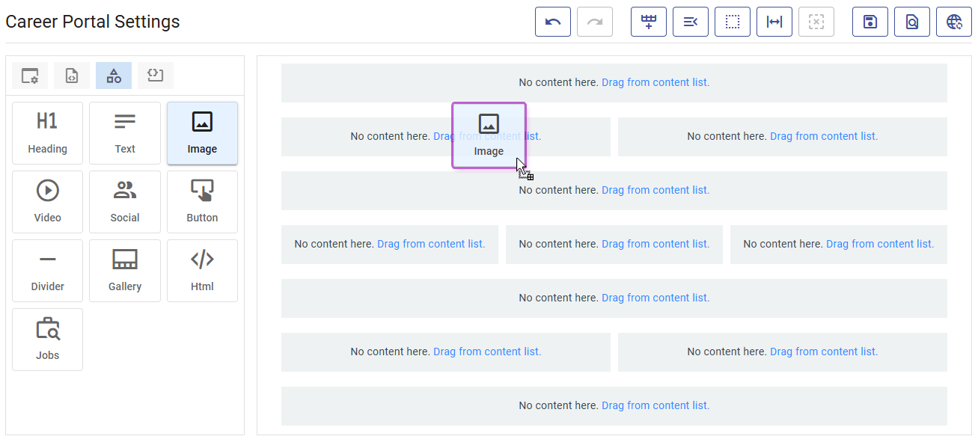Switch to the page settings panel tab
This screenshot has height=442, width=978.
pos(29,75)
